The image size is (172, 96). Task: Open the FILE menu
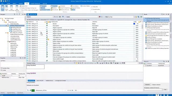(2, 3)
